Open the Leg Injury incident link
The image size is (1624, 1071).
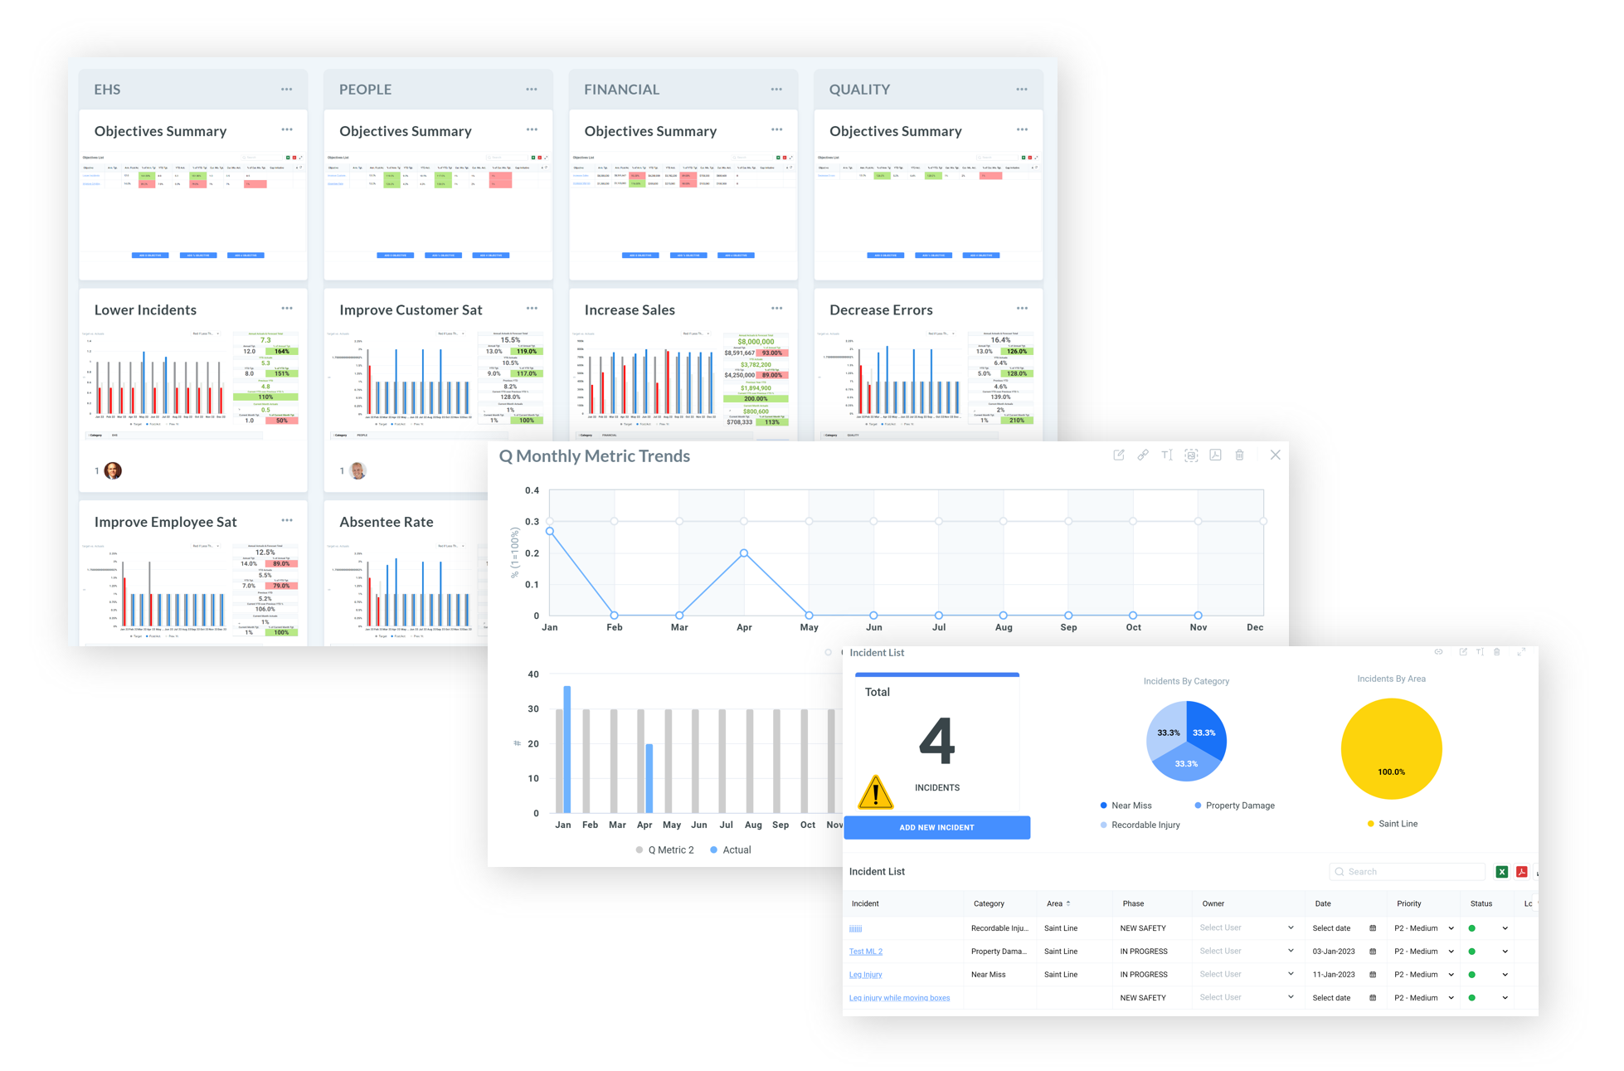(x=865, y=975)
